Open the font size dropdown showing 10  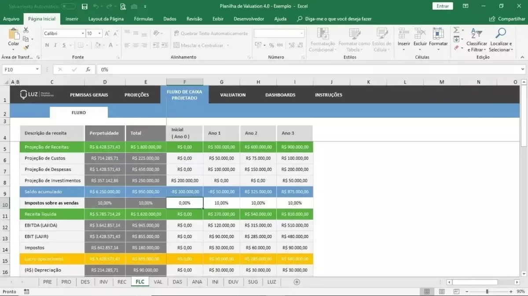click(x=100, y=33)
